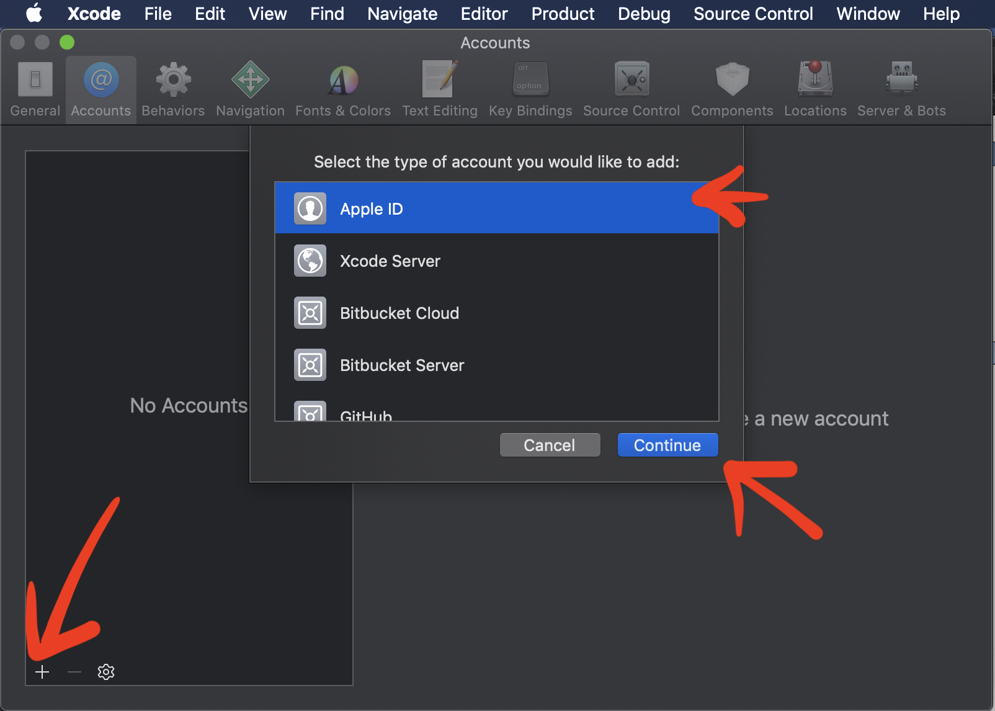Screen dimensions: 995x711
Task: Click the Cancel button
Action: click(550, 445)
